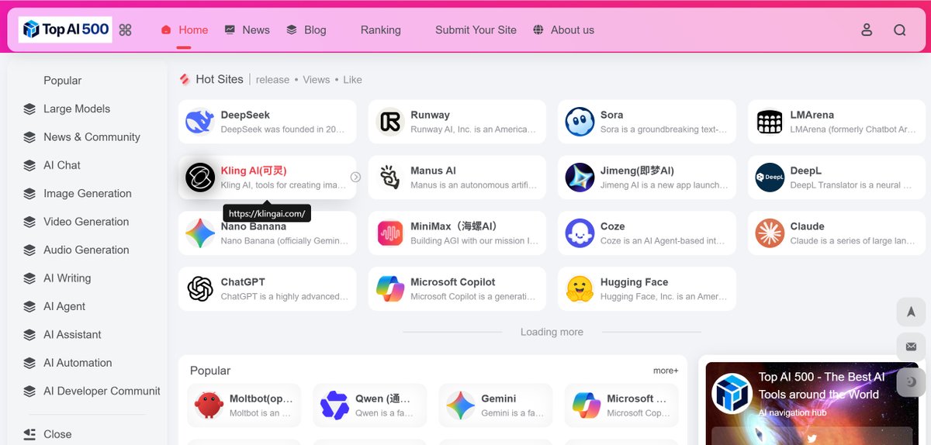Viewport: 931px width, 445px height.
Task: Click the red Moltbot mascot icon
Action: [x=209, y=405]
